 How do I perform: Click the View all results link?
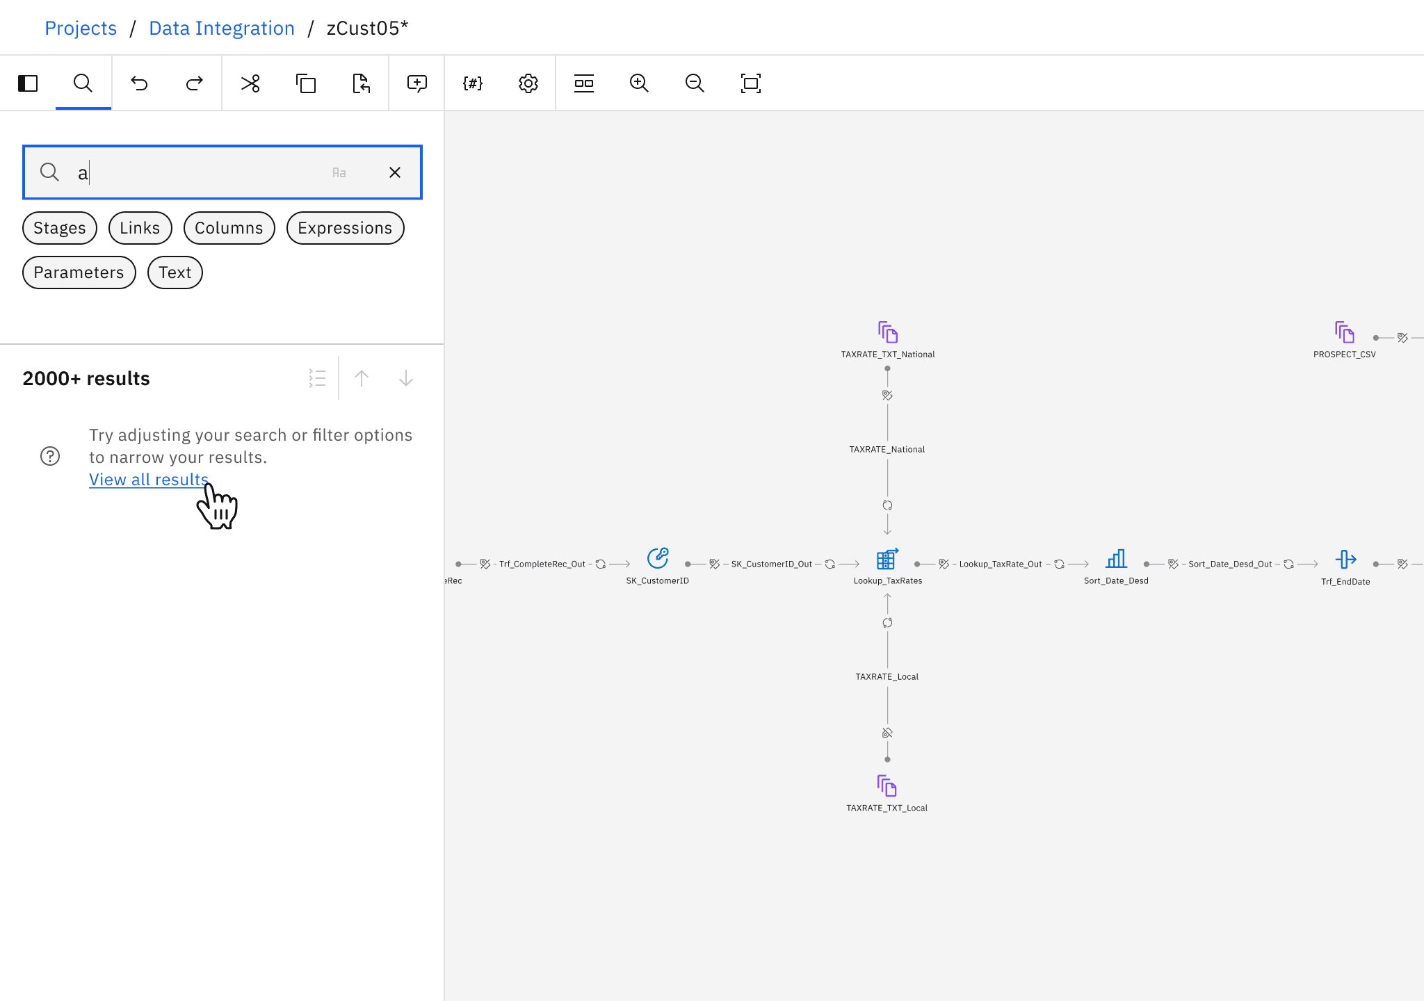[148, 480]
